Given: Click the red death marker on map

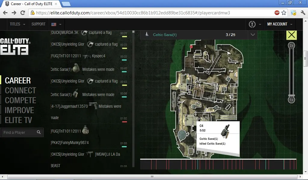Looking at the screenshot, I should click(191, 46).
